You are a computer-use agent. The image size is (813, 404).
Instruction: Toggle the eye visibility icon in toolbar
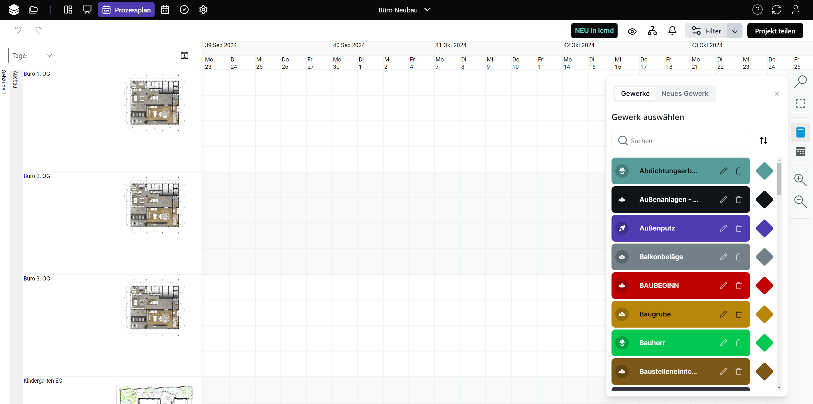[x=632, y=31]
